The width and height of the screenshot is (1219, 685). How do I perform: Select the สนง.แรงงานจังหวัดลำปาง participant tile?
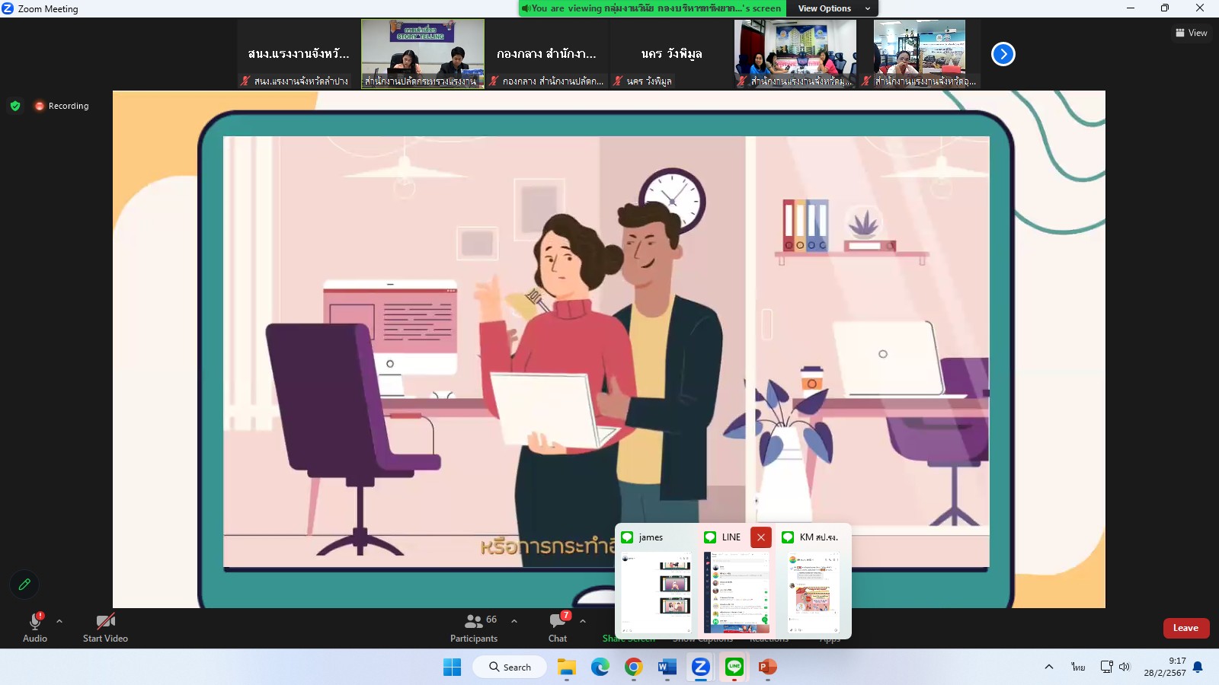click(x=298, y=54)
